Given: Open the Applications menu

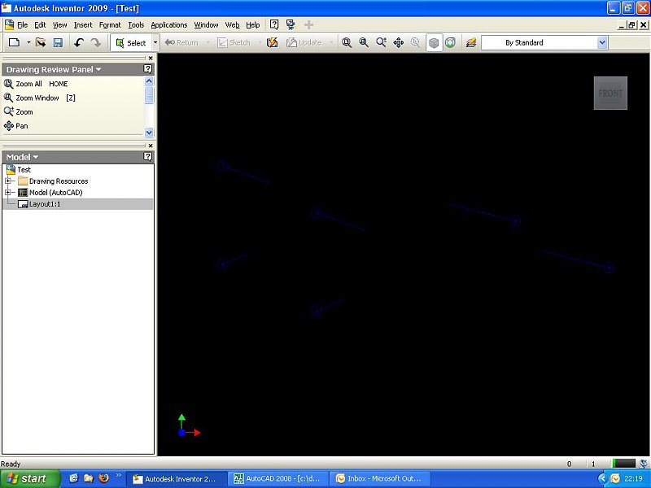Looking at the screenshot, I should point(169,25).
